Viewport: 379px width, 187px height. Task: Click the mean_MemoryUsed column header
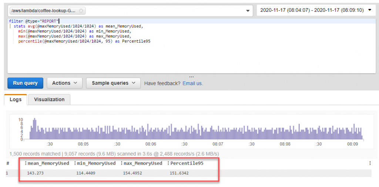(48, 163)
